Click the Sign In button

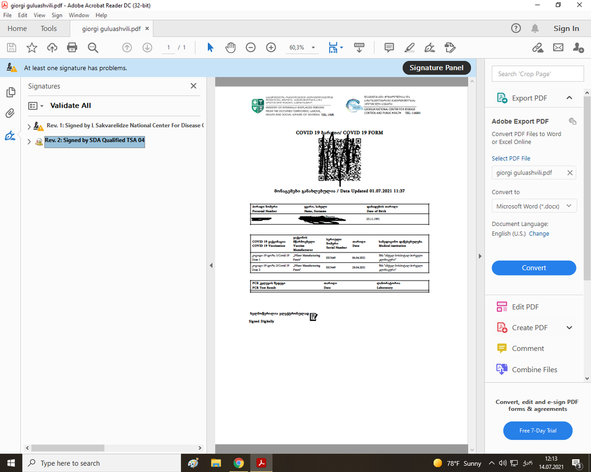point(566,29)
